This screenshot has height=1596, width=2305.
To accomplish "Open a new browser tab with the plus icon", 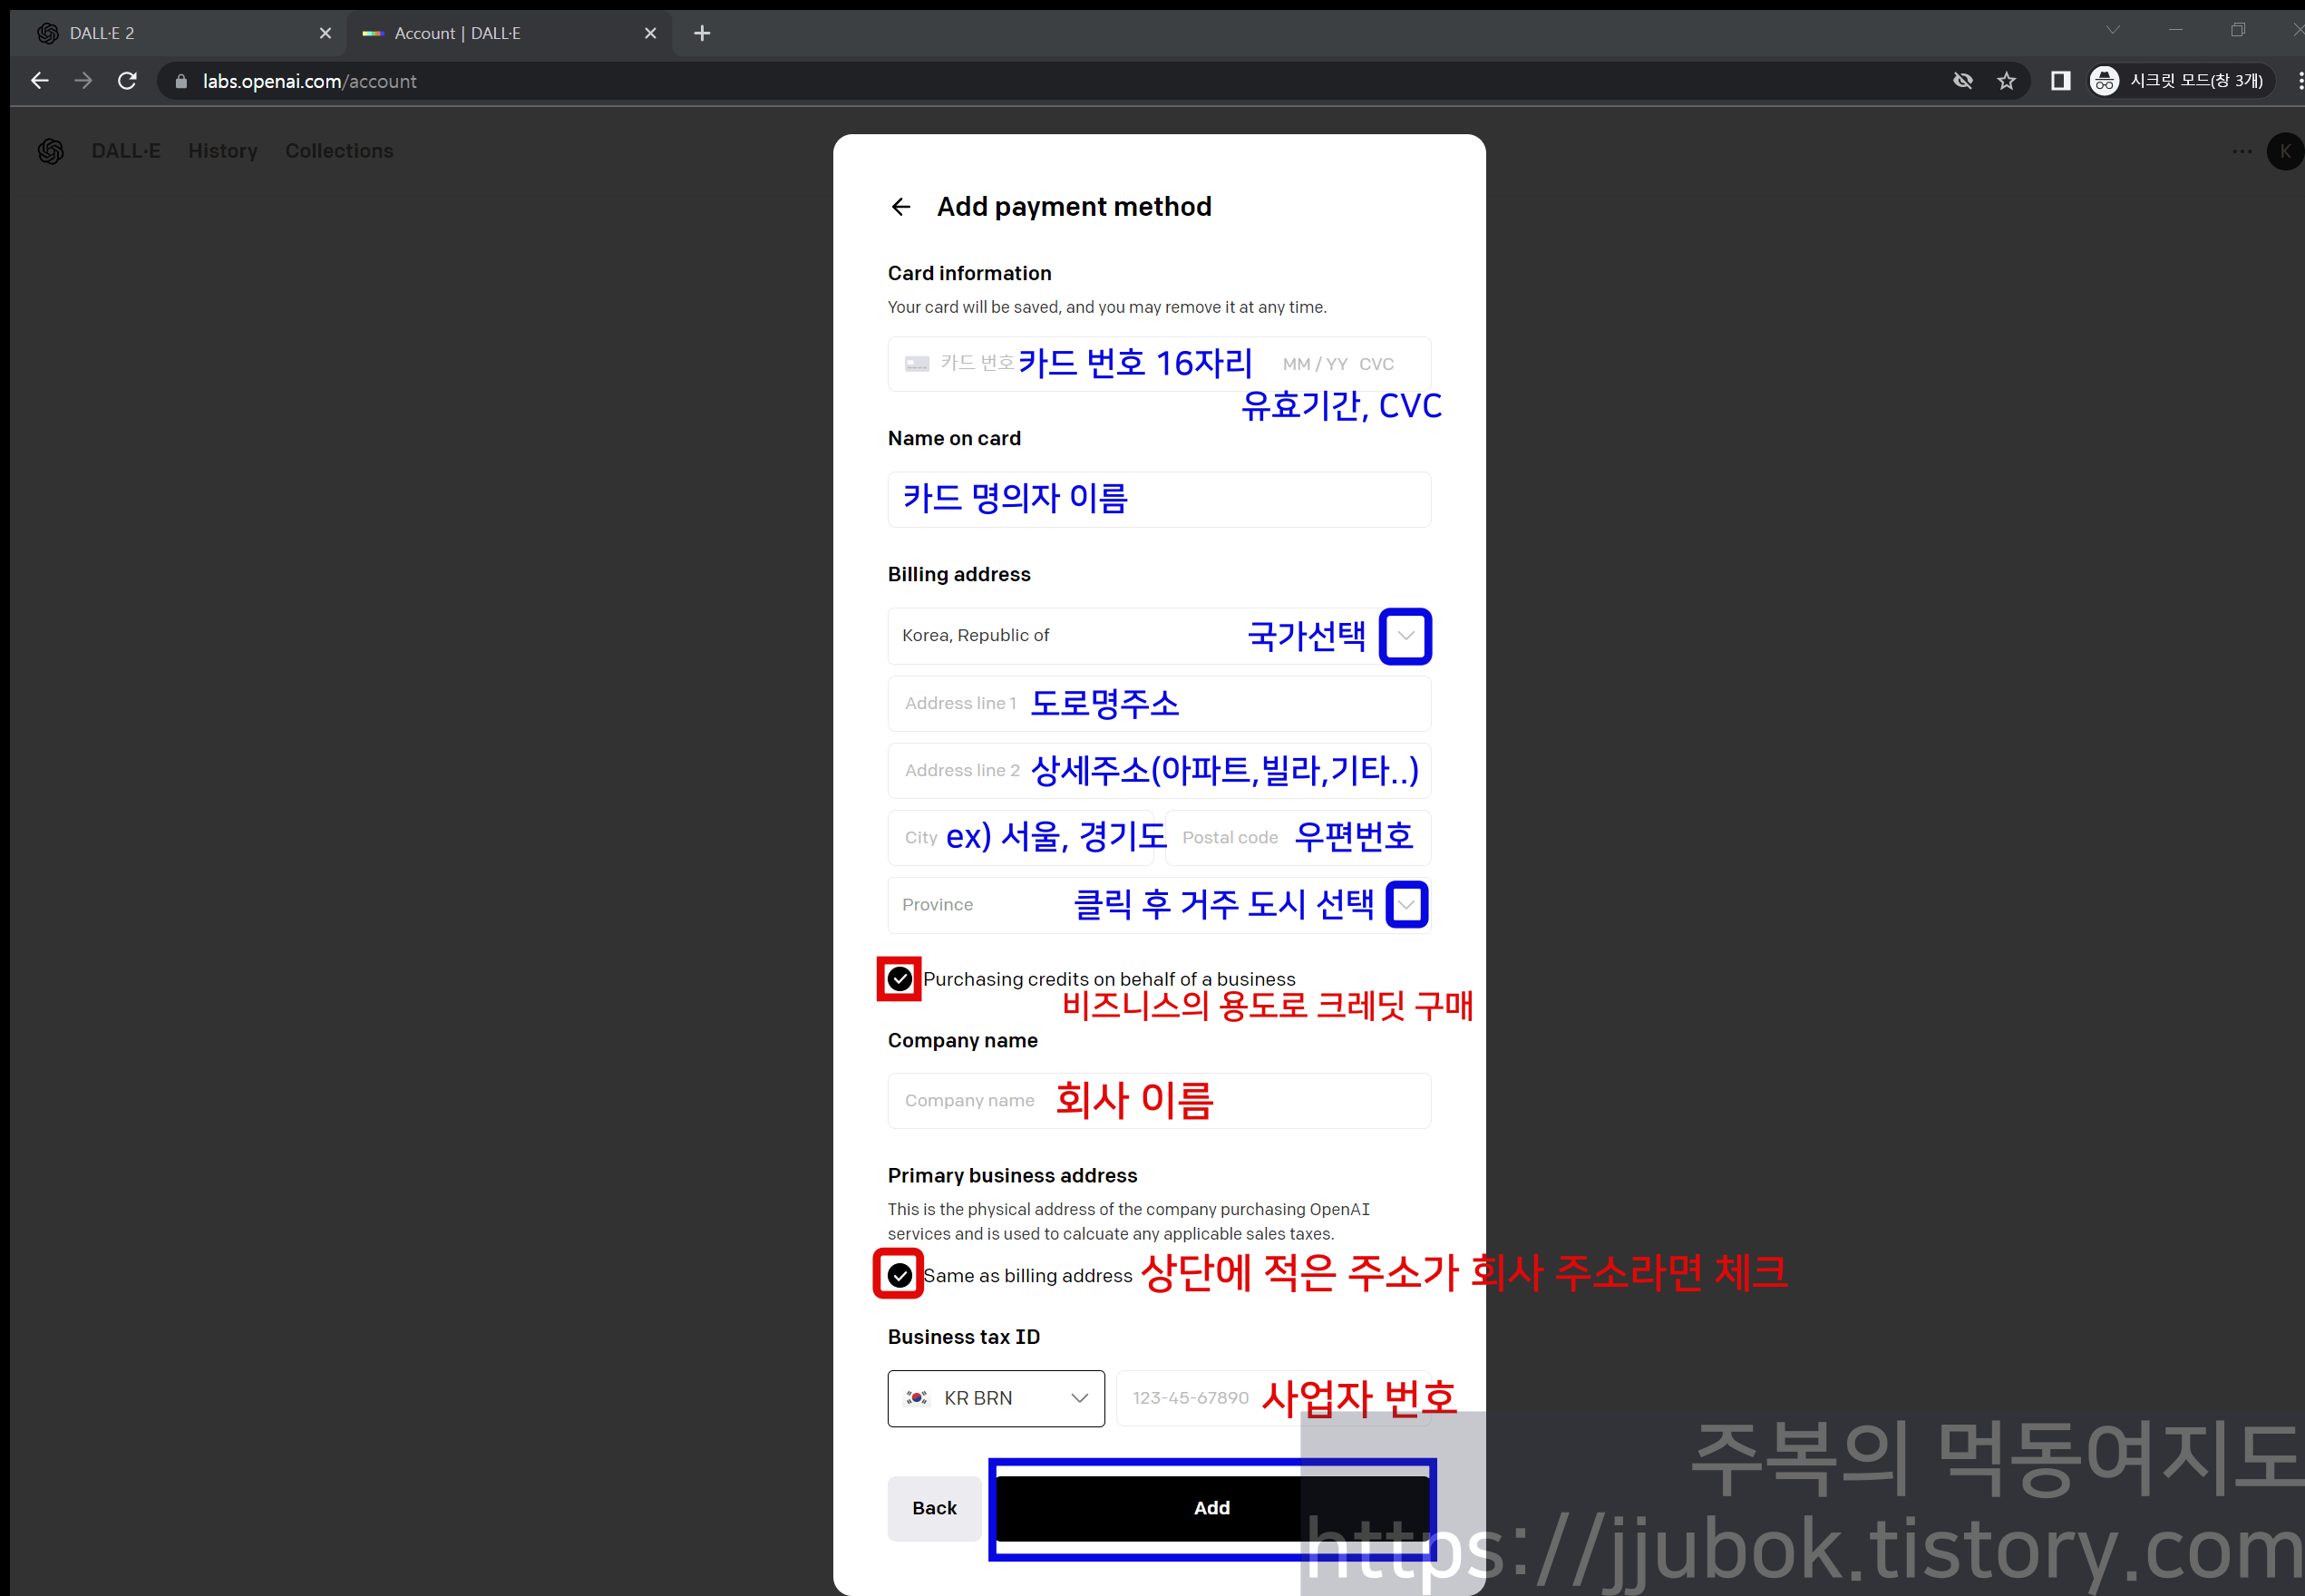I will 702,33.
